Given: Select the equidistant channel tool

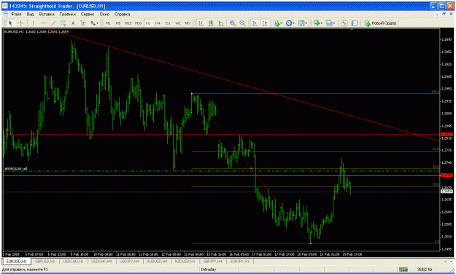Looking at the screenshot, I should pyautogui.click(x=63, y=23).
